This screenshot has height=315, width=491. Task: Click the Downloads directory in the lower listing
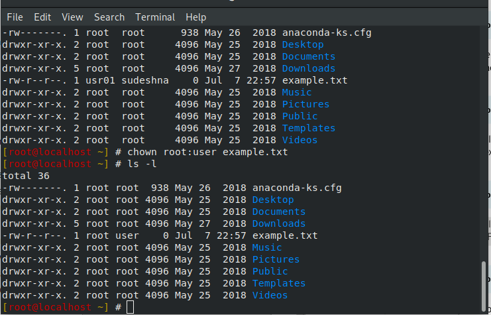pyautogui.click(x=279, y=223)
